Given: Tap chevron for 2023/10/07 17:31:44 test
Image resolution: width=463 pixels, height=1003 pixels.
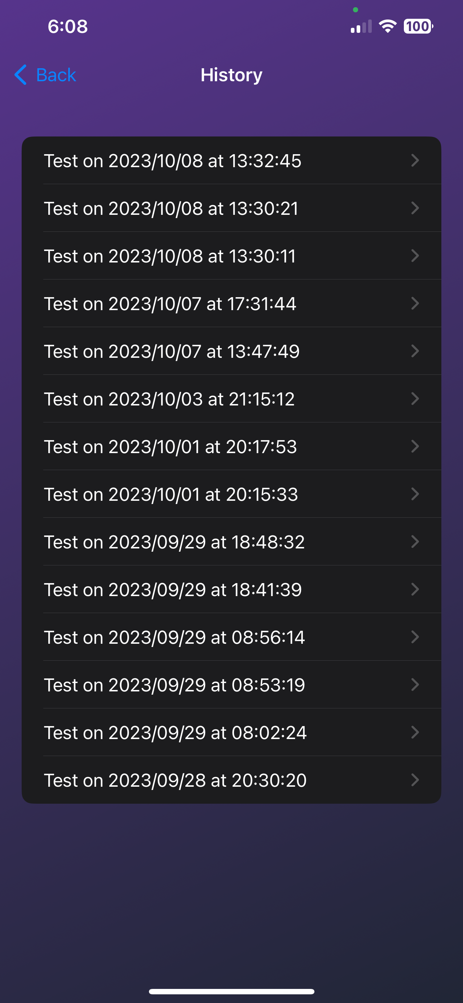Looking at the screenshot, I should [415, 303].
